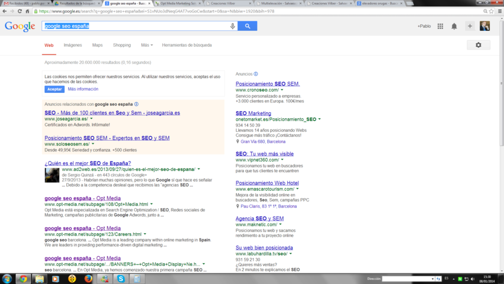Open Windows Explorer folder in taskbar
The image size is (504, 284).
pyautogui.click(x=39, y=279)
